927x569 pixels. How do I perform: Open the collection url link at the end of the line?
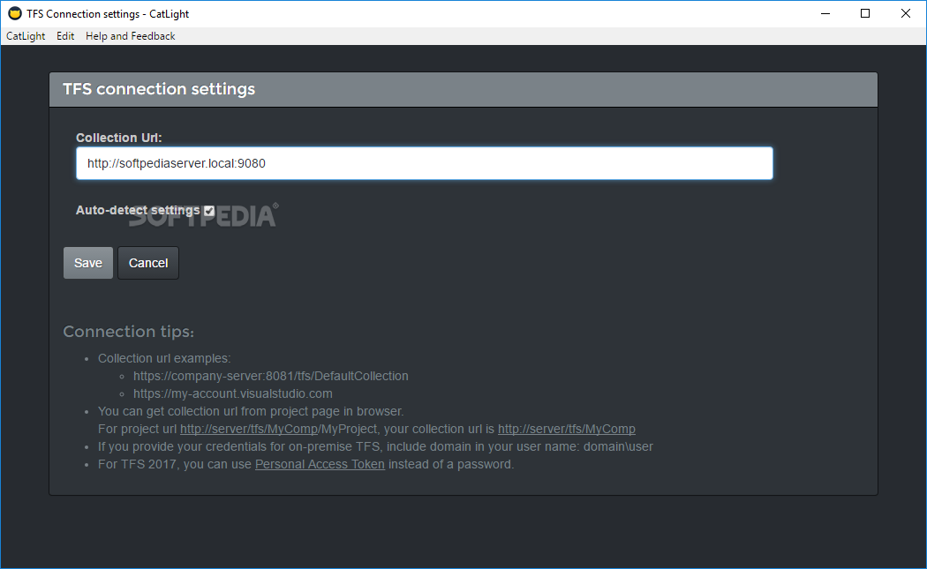coord(567,429)
